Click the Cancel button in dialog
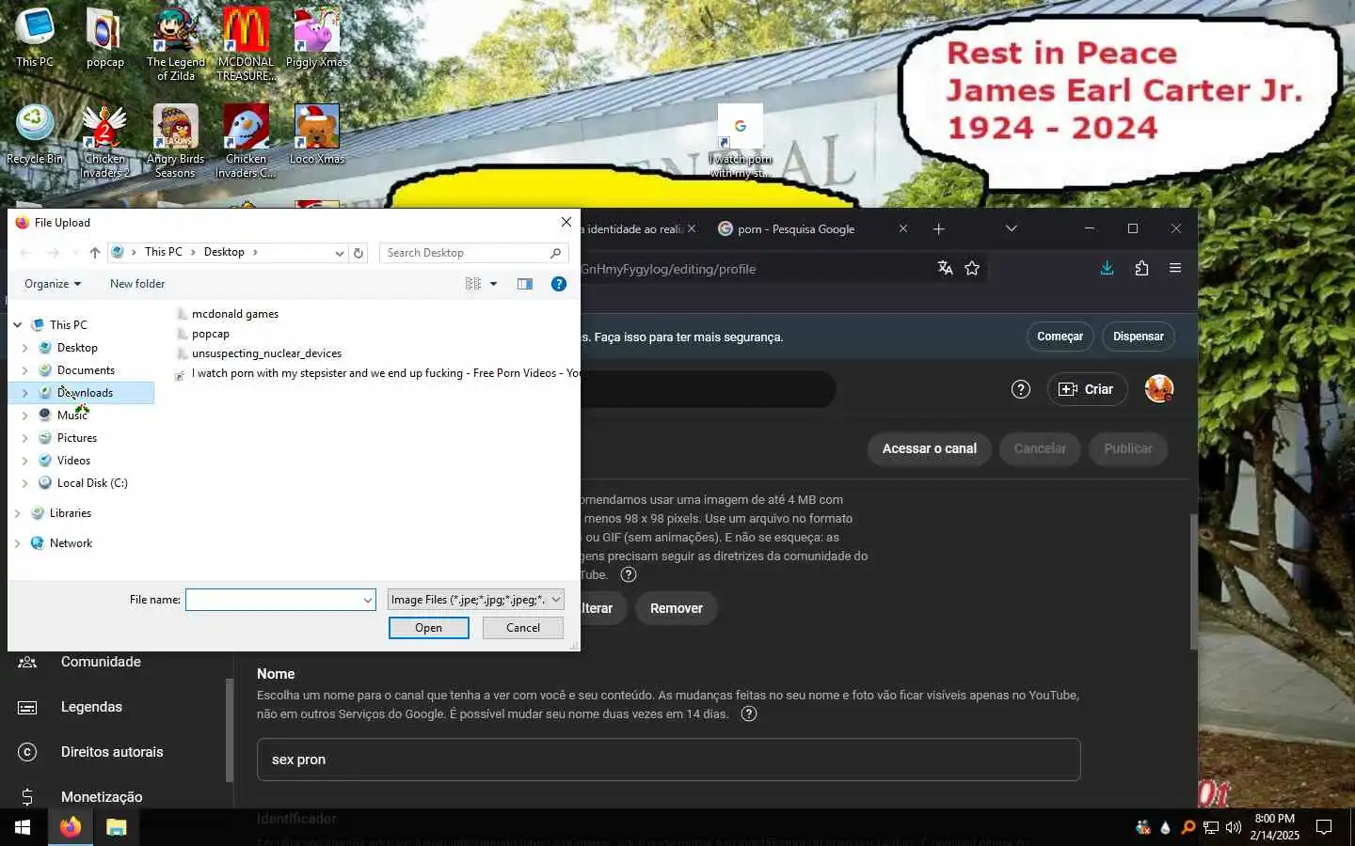The height and width of the screenshot is (846, 1355). [523, 628]
